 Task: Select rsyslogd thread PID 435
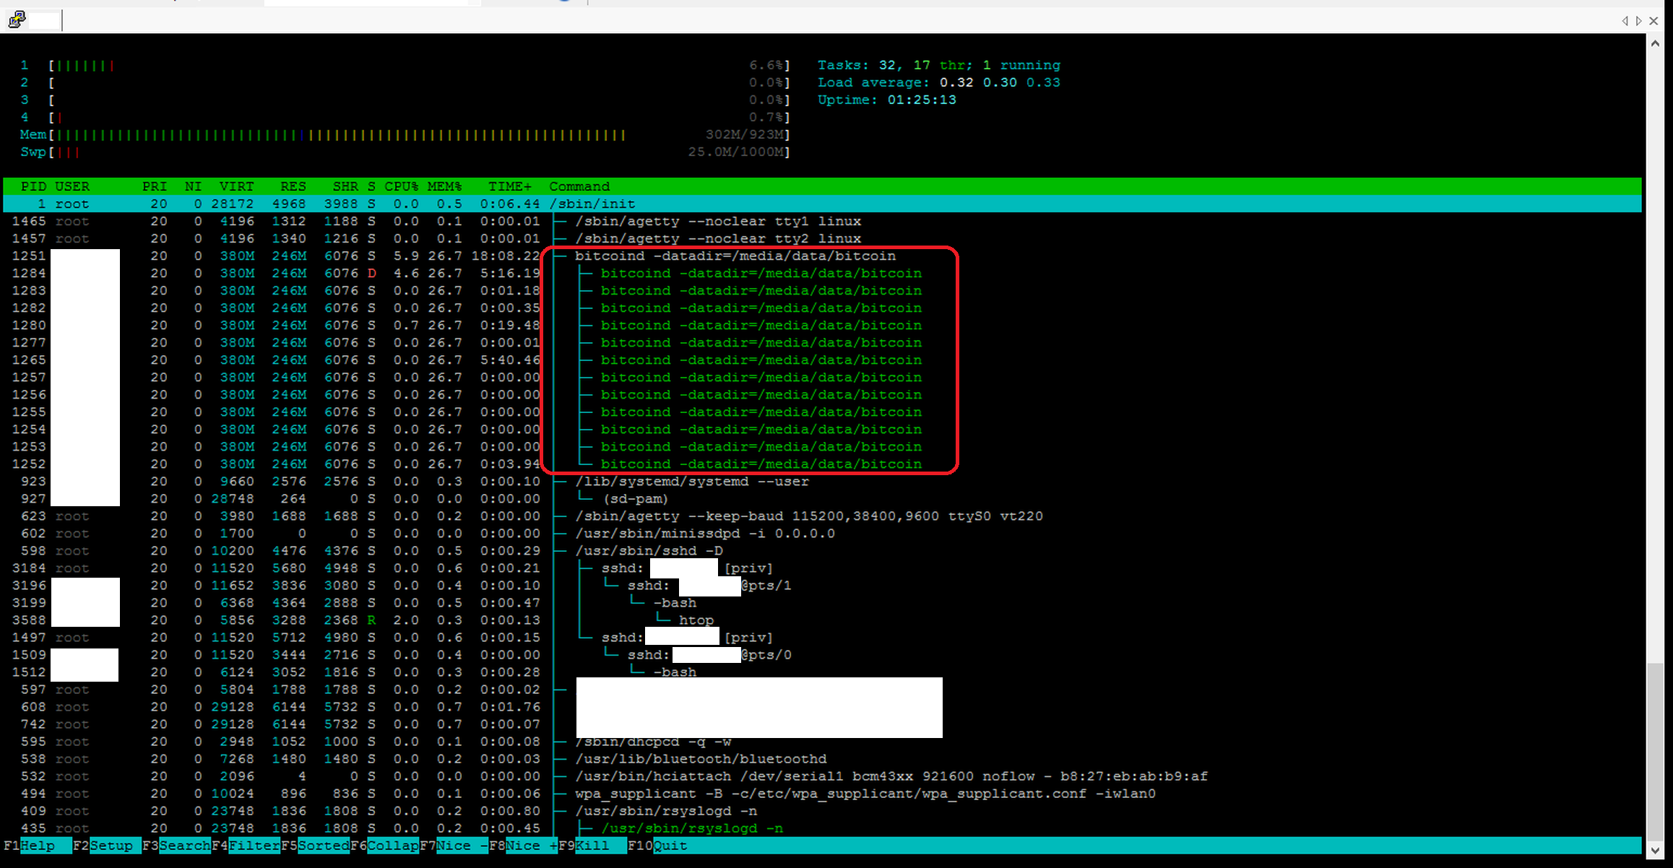[822, 828]
